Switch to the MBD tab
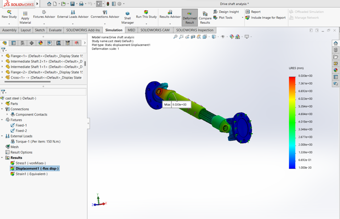Viewport: 340px width, 219px height. click(x=131, y=30)
